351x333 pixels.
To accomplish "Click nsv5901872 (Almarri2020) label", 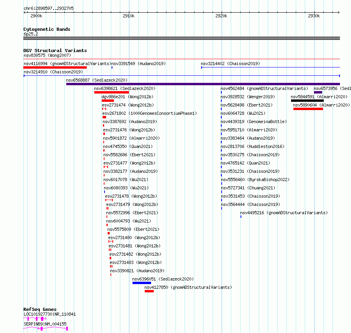I will click(x=131, y=138).
